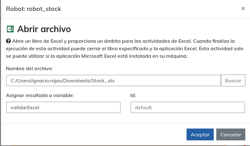This screenshot has width=250, height=146.
Task: Click the green Excel icon beside Abrir archivo
Action: [x=10, y=29]
